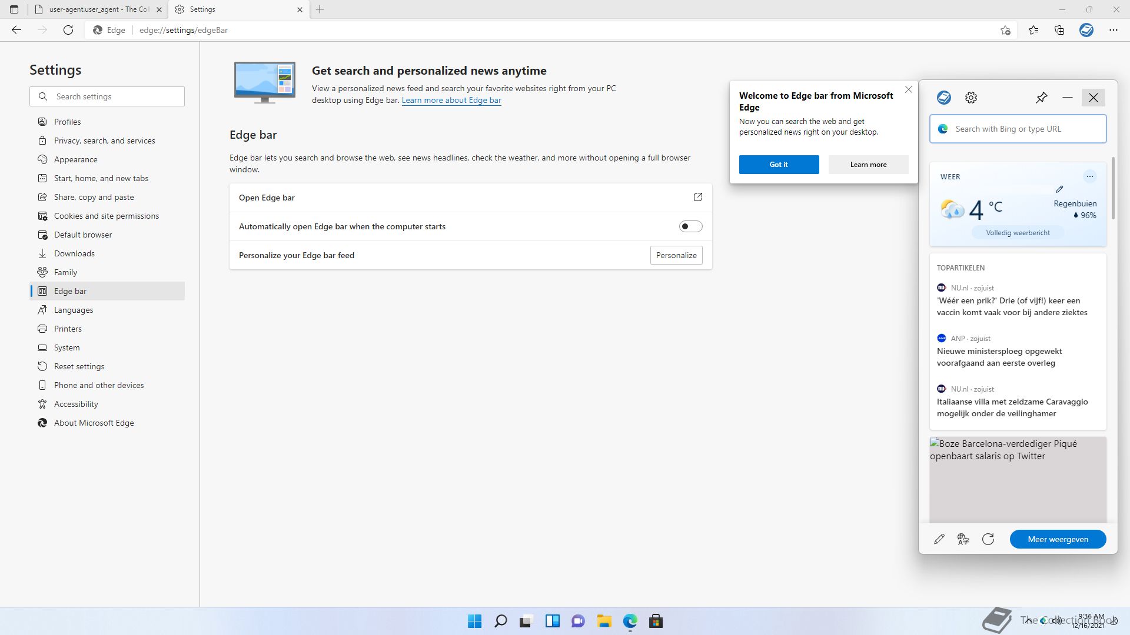The height and width of the screenshot is (635, 1130).
Task: Open About Microsoft Edge
Action: pyautogui.click(x=107, y=423)
